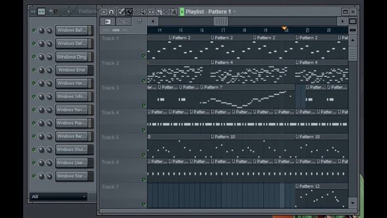Select the Paint brush tool
Screen dimensions: 387x218
[129, 12]
